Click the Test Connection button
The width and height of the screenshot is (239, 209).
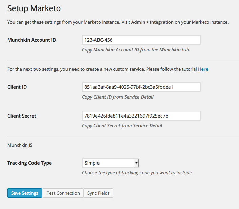pyautogui.click(x=63, y=193)
